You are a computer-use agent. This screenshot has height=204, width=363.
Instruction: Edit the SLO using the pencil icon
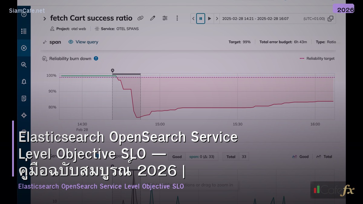click(152, 18)
